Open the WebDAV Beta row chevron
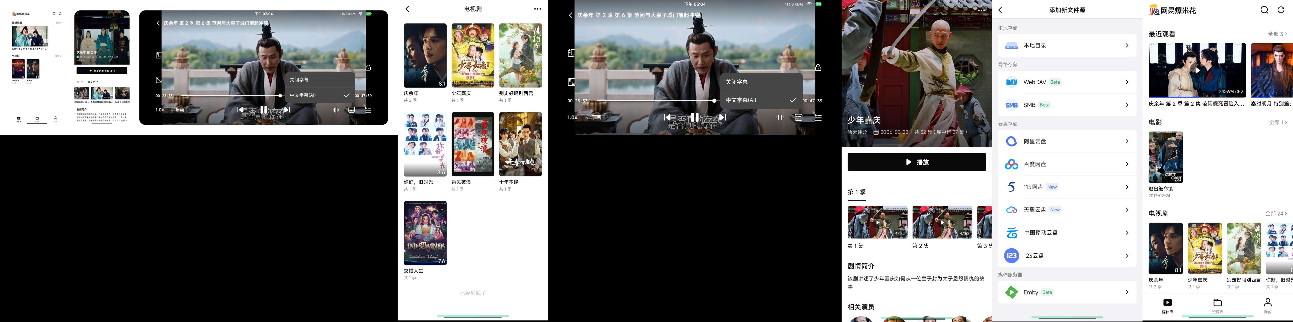 [1127, 82]
